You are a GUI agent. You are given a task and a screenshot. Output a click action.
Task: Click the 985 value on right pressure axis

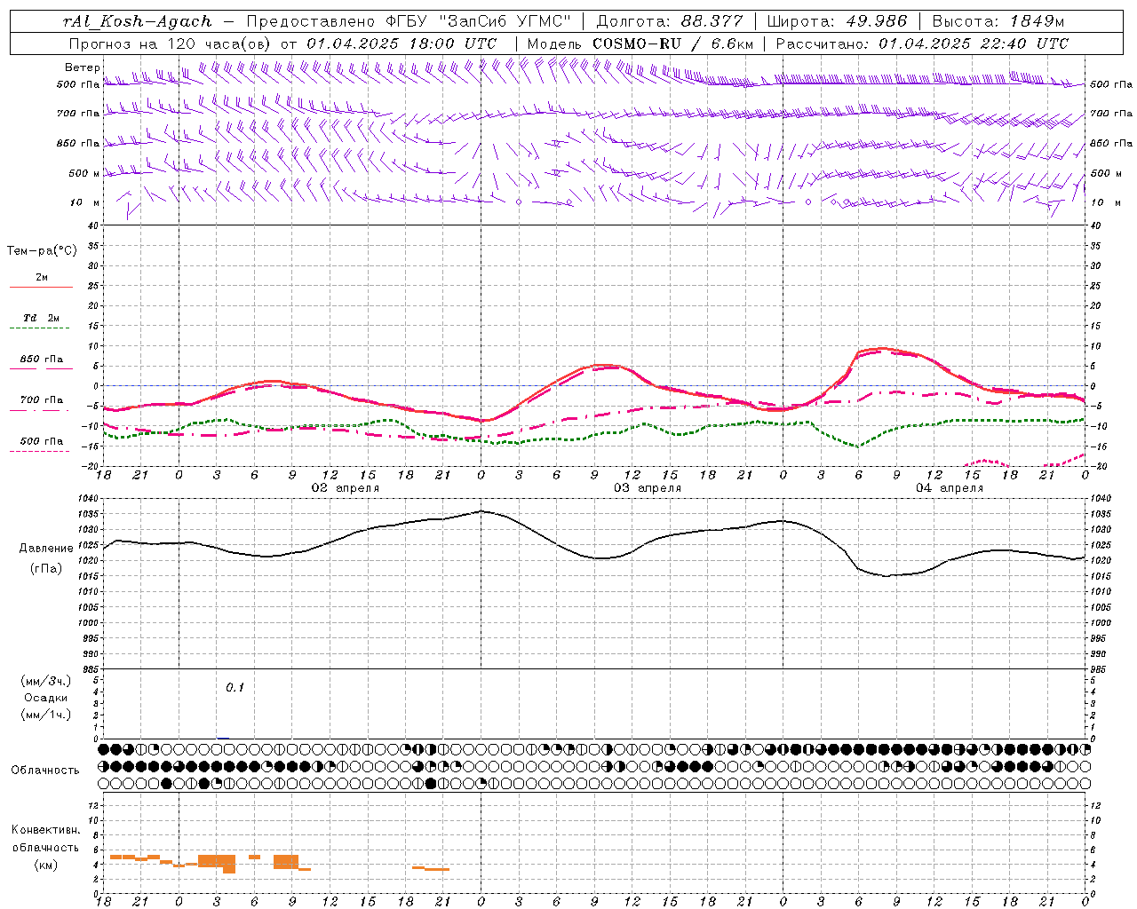click(1100, 669)
